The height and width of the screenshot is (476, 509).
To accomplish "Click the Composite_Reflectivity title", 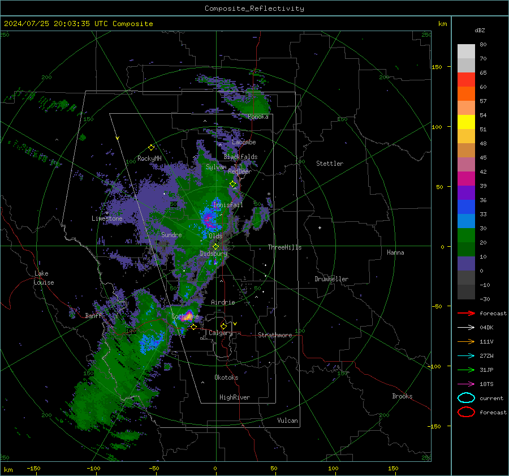I will (x=255, y=8).
